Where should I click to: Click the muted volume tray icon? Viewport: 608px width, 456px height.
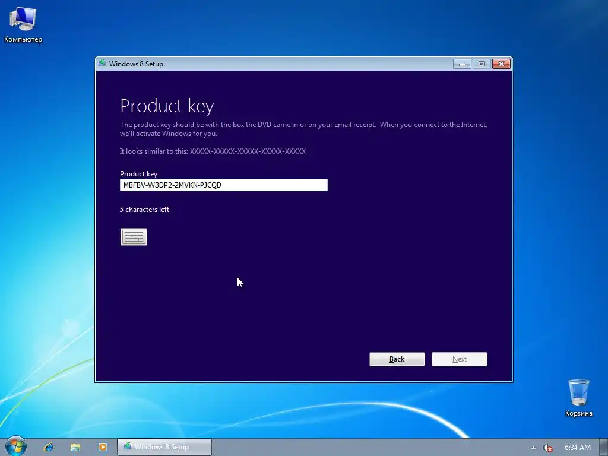(x=547, y=448)
